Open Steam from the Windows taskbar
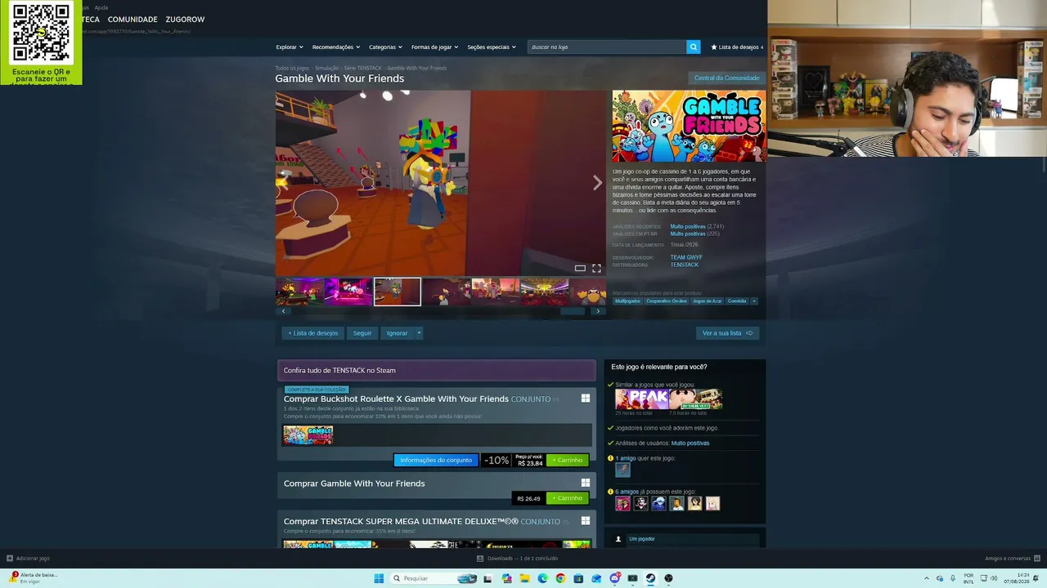This screenshot has height=588, width=1047. point(650,578)
